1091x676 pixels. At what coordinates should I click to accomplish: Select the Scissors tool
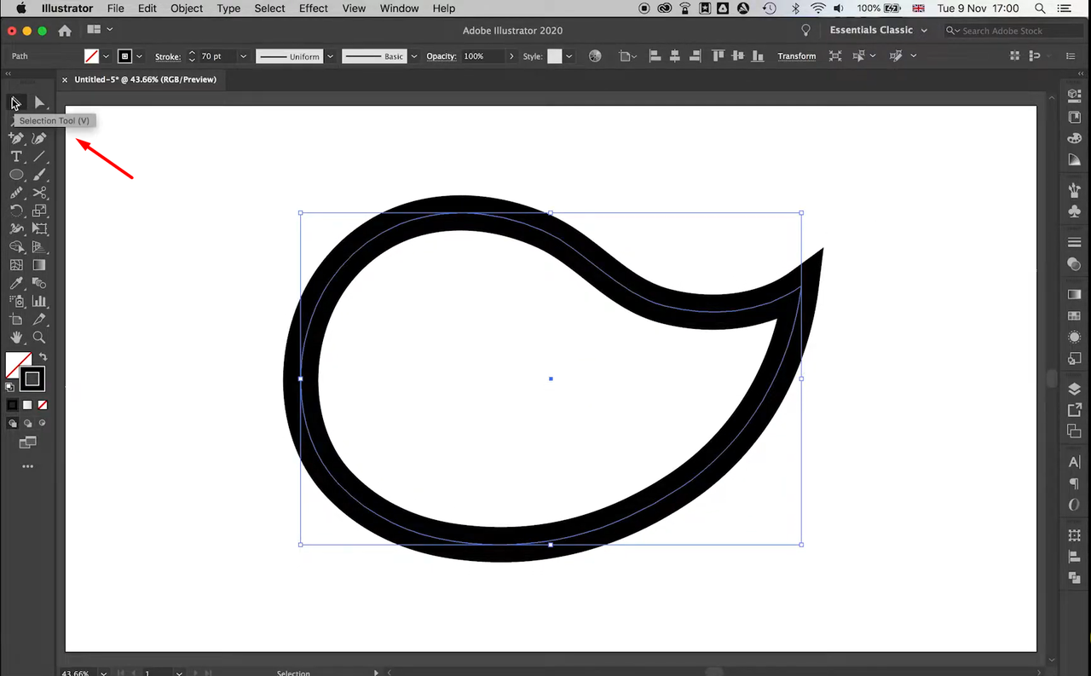coord(39,192)
